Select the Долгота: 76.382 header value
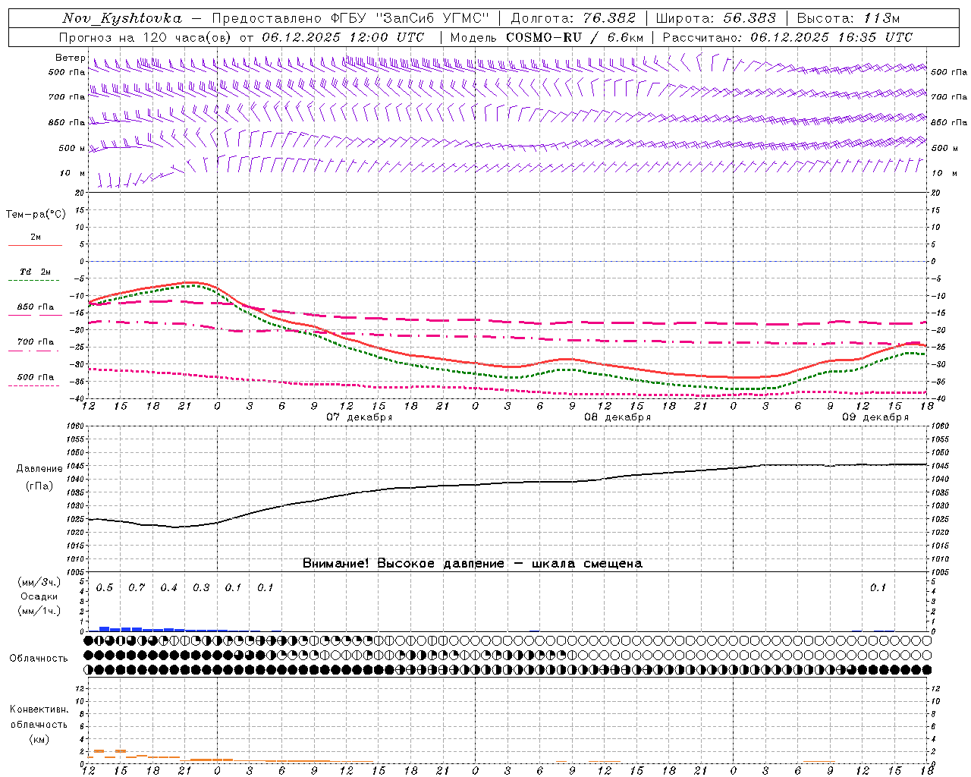This screenshot has height=777, width=971. point(573,18)
